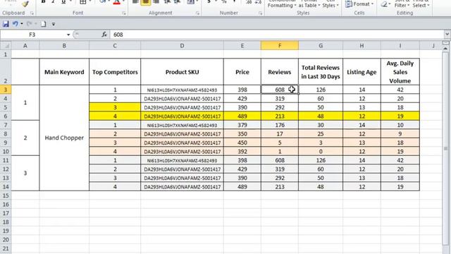Expand the undo history dropdown arrow
This screenshot has height=254, width=451.
[x=22, y=24]
